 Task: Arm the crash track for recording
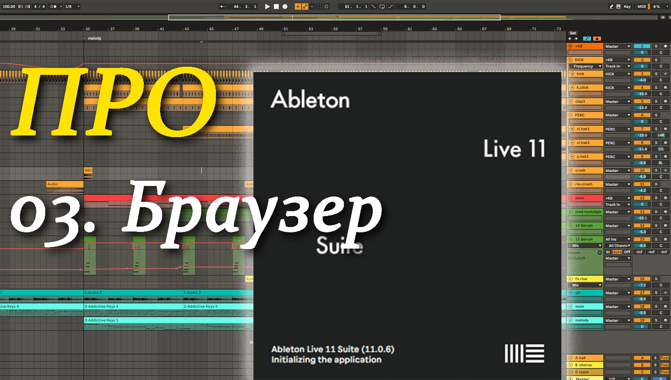pos(665,170)
